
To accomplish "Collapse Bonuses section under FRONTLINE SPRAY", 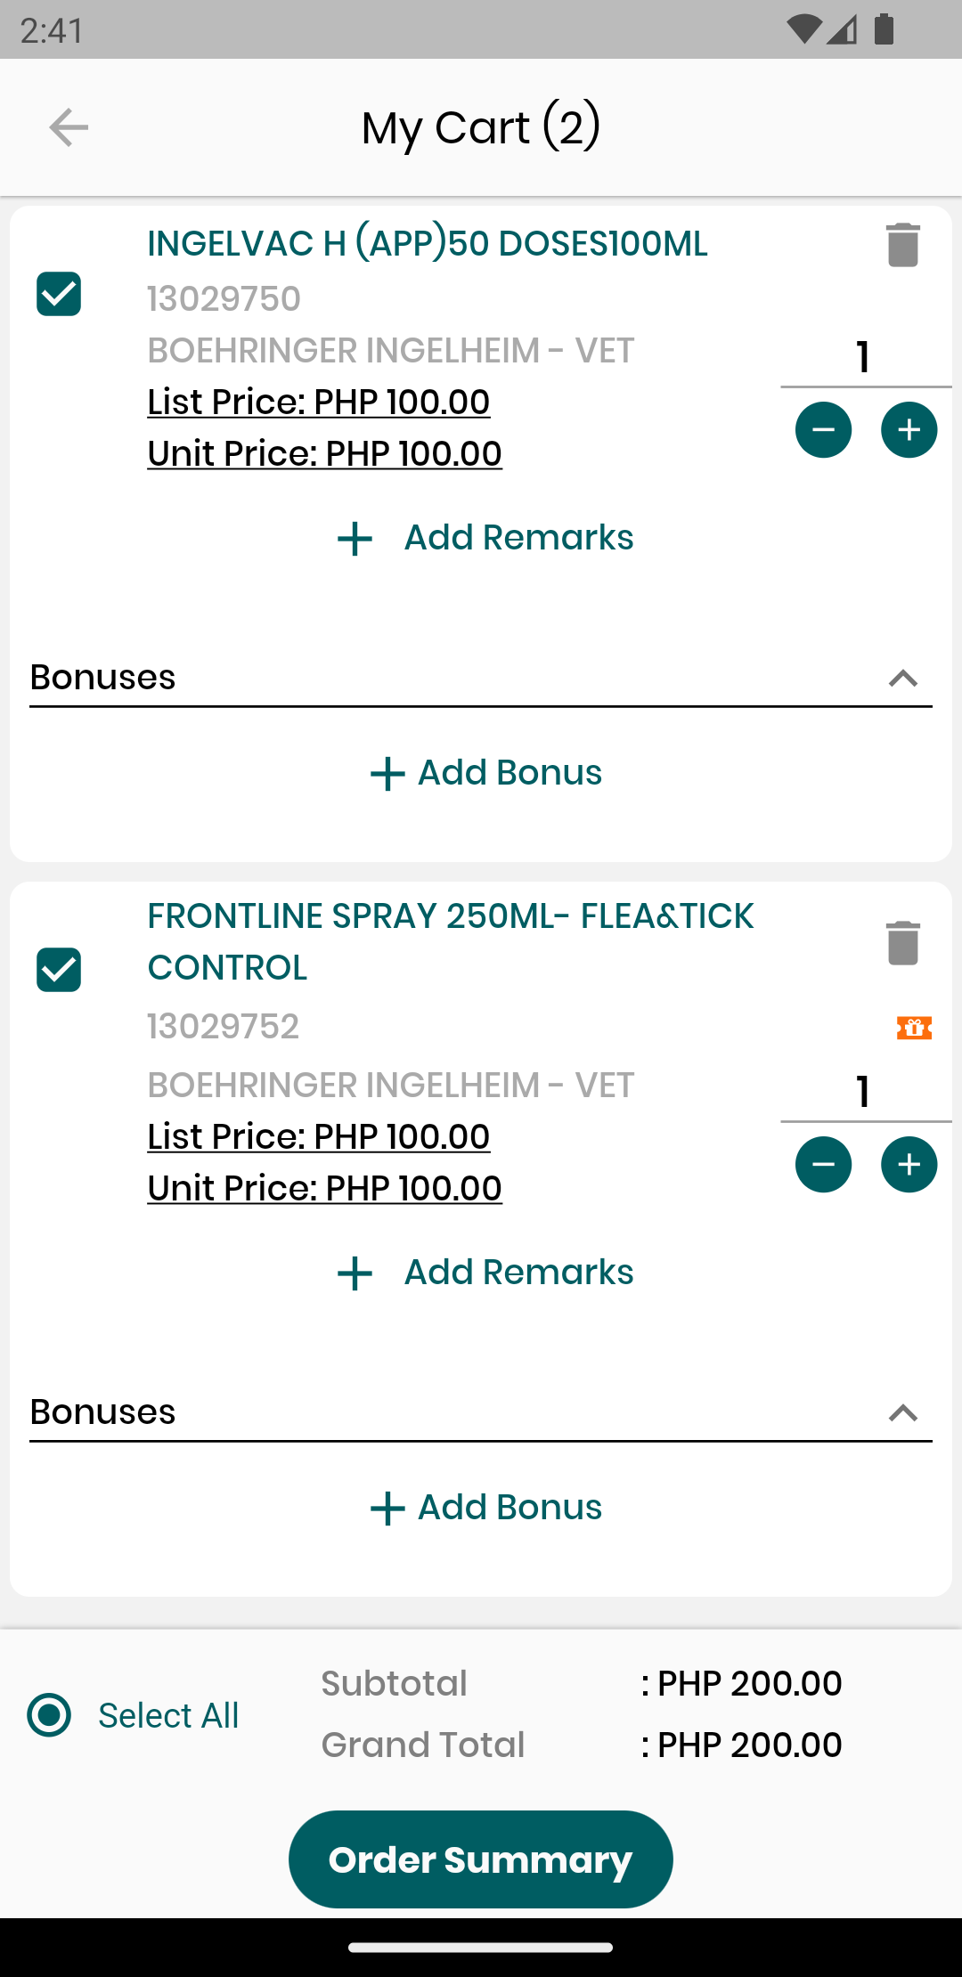I will [902, 1413].
